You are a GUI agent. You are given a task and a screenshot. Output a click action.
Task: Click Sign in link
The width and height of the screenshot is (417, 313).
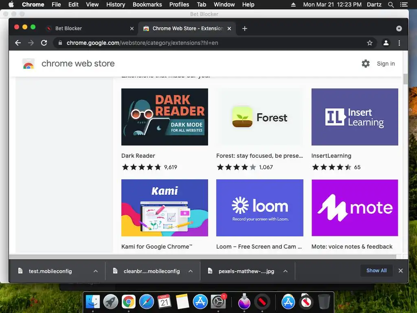(x=386, y=64)
